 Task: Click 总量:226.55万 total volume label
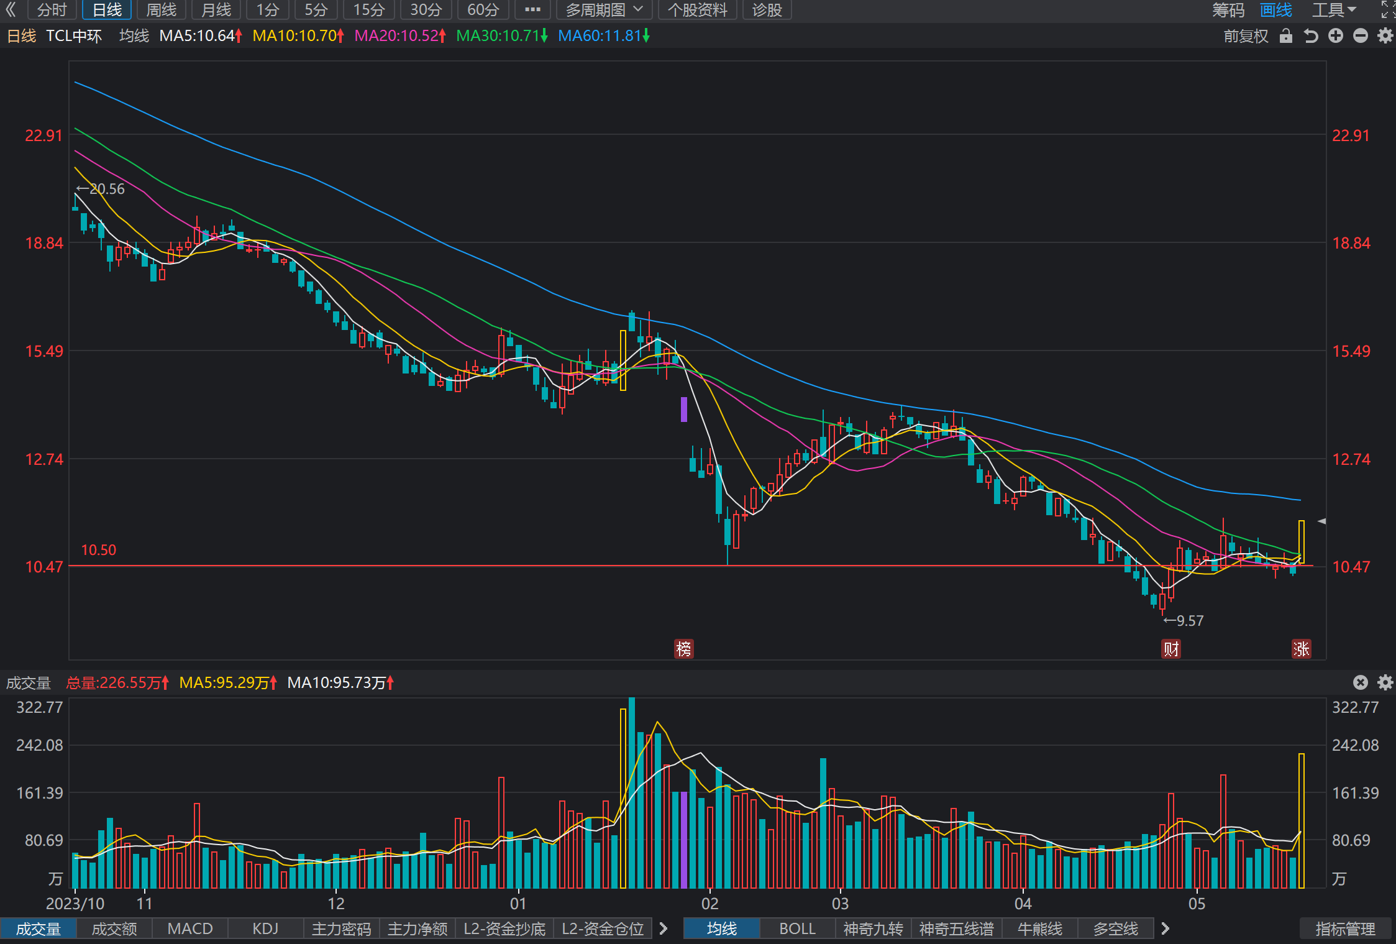coord(117,682)
